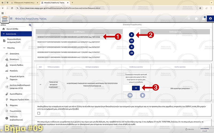Click the single-arrow move right button
Image resolution: width=214 pixels, height=133 pixels.
coord(131,35)
